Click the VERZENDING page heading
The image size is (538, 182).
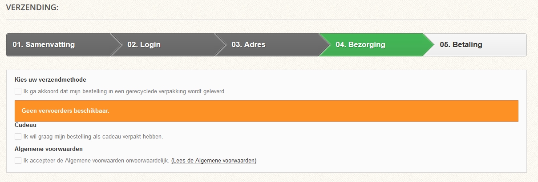point(32,8)
